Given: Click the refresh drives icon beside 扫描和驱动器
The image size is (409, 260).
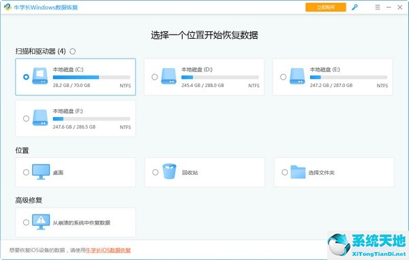Looking at the screenshot, I should point(73,51).
